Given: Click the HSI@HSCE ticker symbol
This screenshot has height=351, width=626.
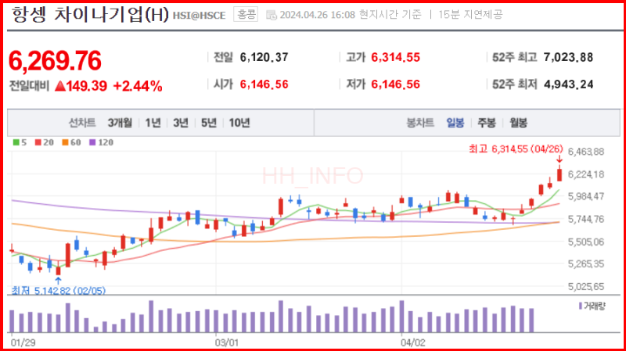Looking at the screenshot, I should coord(200,16).
